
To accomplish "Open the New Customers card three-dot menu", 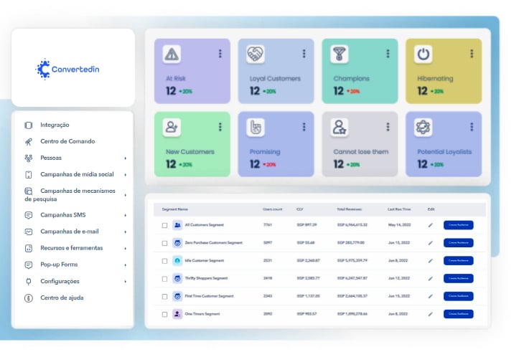I will pyautogui.click(x=220, y=128).
